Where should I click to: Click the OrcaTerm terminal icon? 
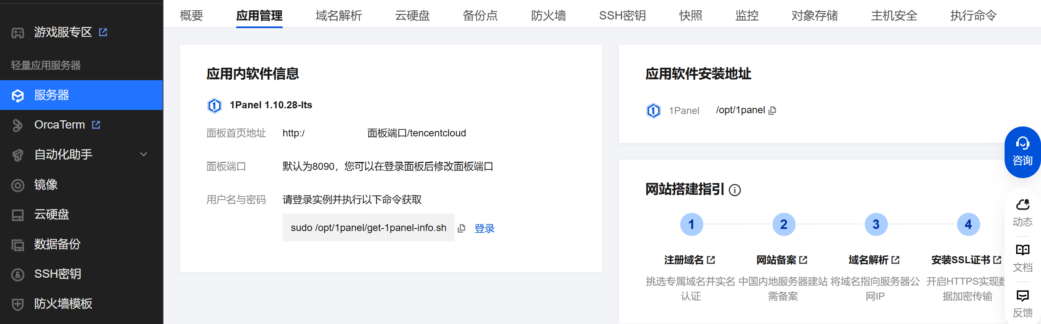(18, 125)
